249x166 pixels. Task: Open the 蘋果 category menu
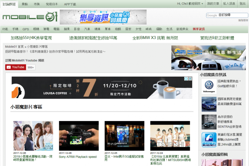pos(67,29)
